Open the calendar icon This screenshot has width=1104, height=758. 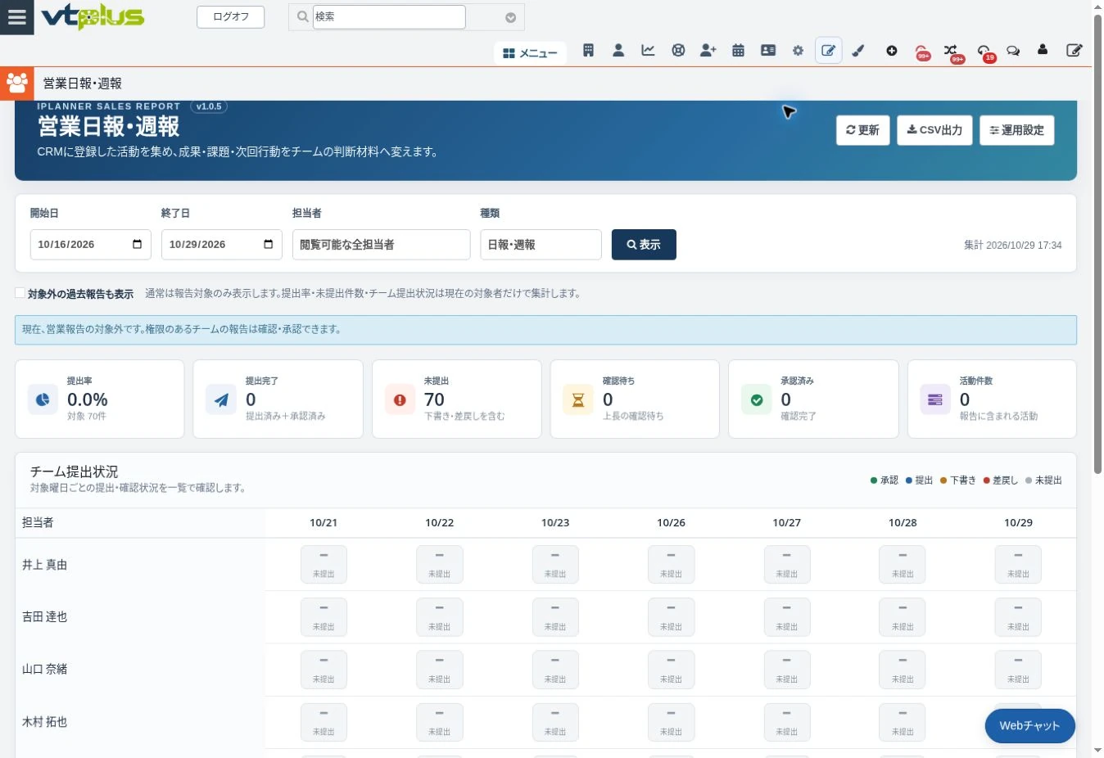(738, 51)
